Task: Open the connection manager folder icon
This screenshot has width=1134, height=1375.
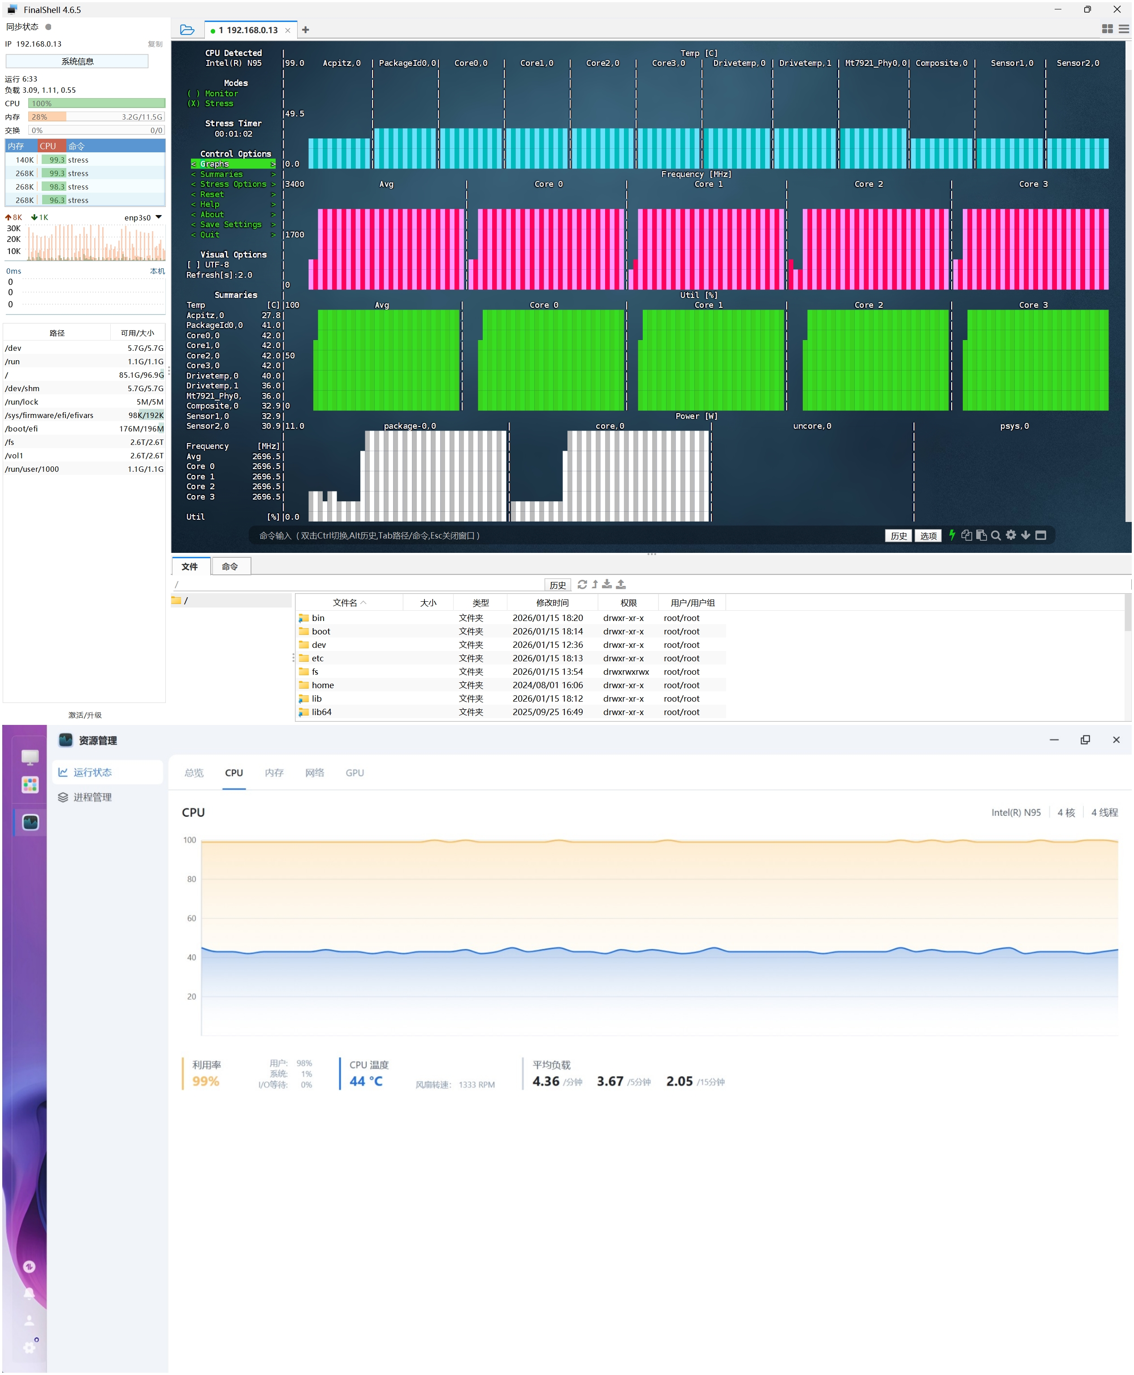Action: [x=187, y=30]
